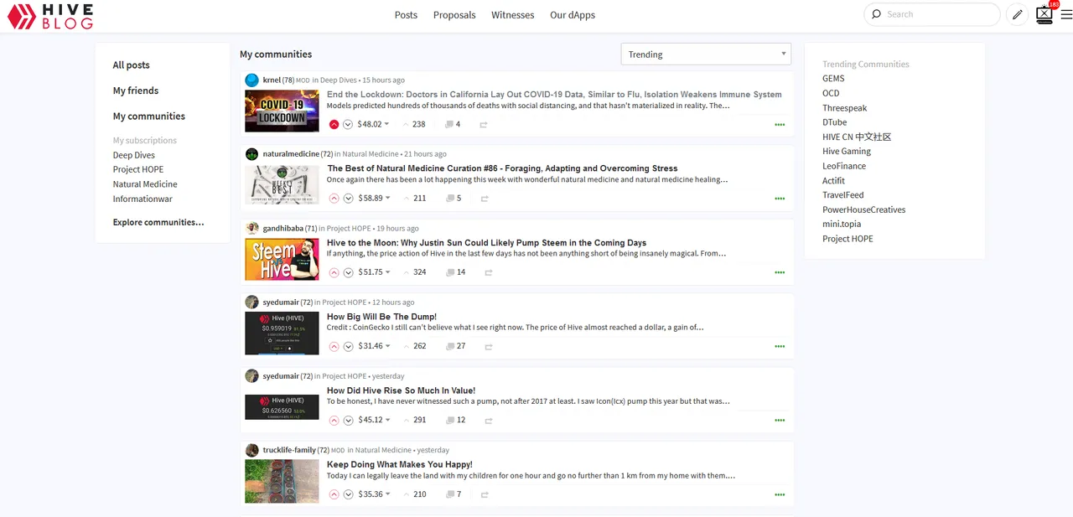The image size is (1073, 517).
Task: Upvote How Did Hive Rise So Much post
Action: [x=334, y=420]
